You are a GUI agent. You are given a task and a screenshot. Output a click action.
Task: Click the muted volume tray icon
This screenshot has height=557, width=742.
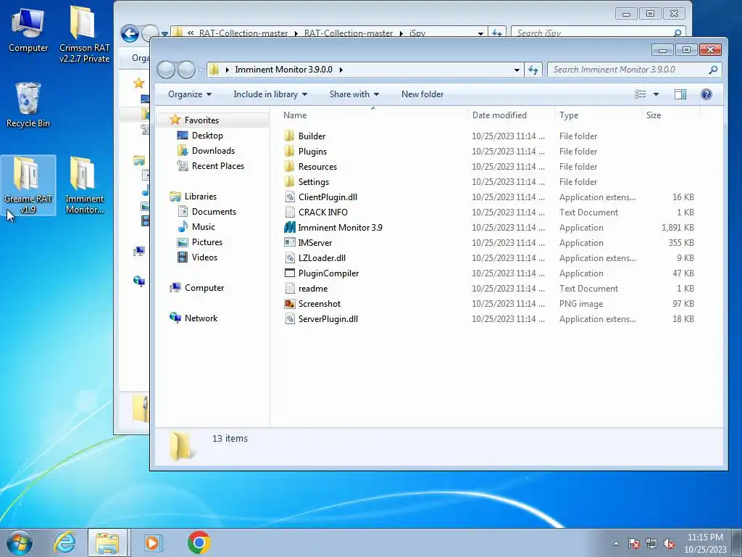click(x=669, y=543)
